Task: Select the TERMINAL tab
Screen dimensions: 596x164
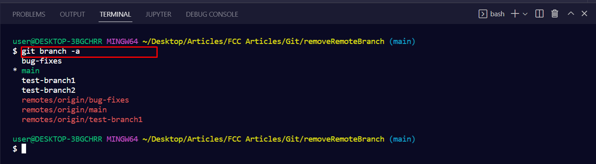Action: click(x=115, y=14)
